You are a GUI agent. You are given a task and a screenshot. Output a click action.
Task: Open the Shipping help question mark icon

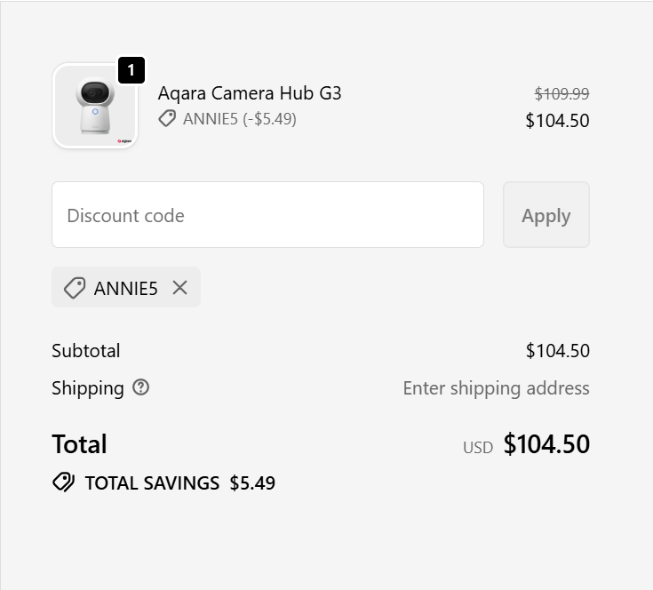[x=140, y=387]
